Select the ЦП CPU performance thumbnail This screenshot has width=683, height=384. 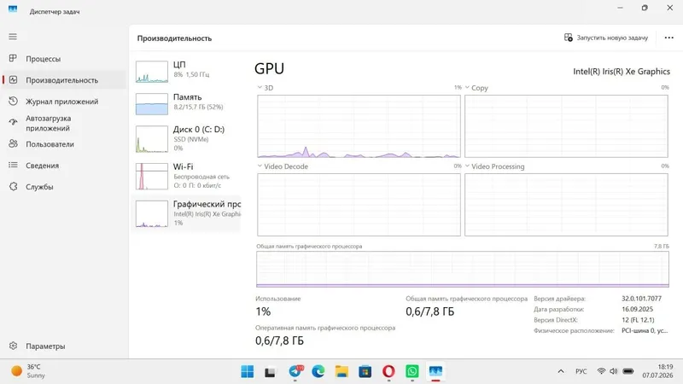click(x=152, y=72)
